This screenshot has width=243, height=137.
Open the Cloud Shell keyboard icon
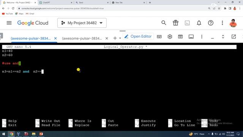click(x=159, y=37)
